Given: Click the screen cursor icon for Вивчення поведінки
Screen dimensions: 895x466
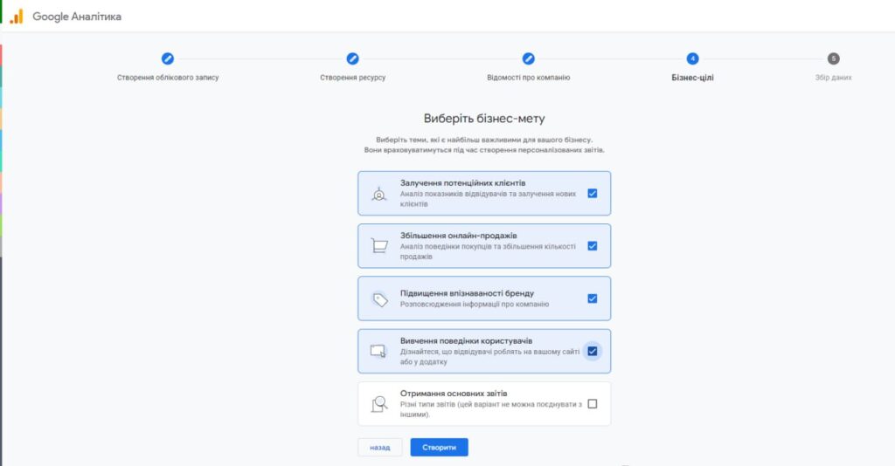Looking at the screenshot, I should coord(378,351).
